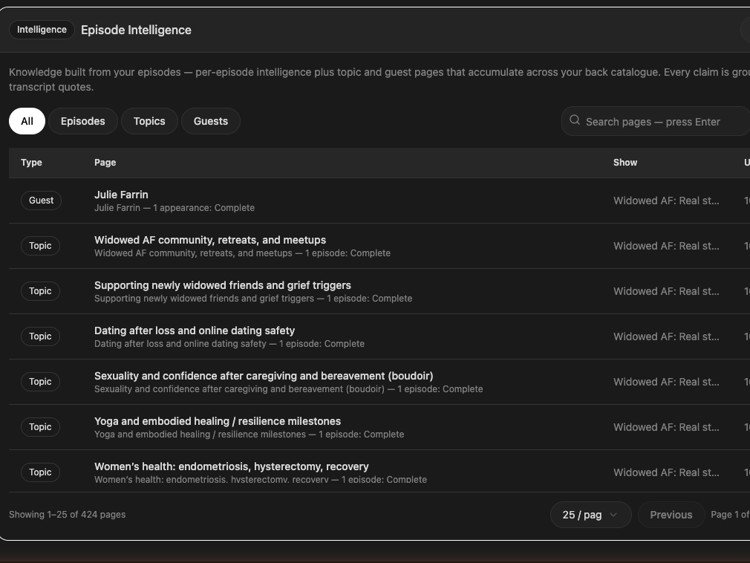Switch to the Episodes filter tab
750x563 pixels.
click(x=82, y=121)
